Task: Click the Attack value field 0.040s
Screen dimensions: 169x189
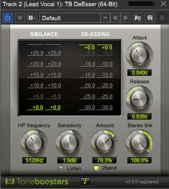Action: pos(140,73)
